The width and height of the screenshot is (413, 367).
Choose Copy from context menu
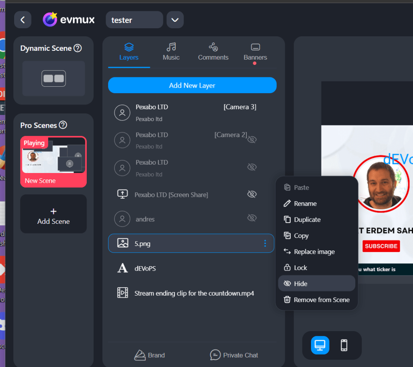point(317,236)
